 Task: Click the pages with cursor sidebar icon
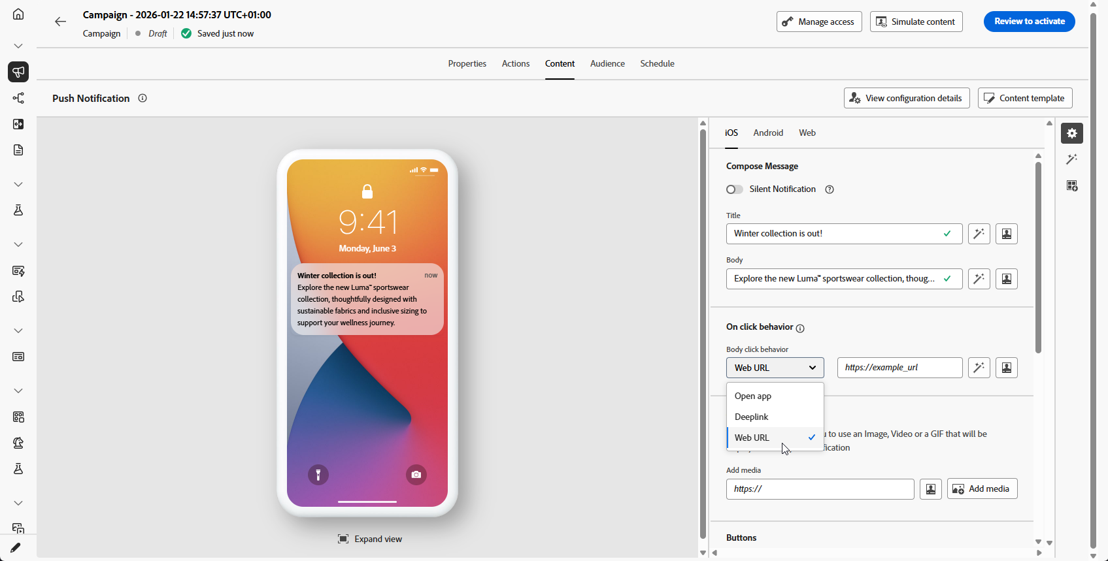pyautogui.click(x=18, y=297)
